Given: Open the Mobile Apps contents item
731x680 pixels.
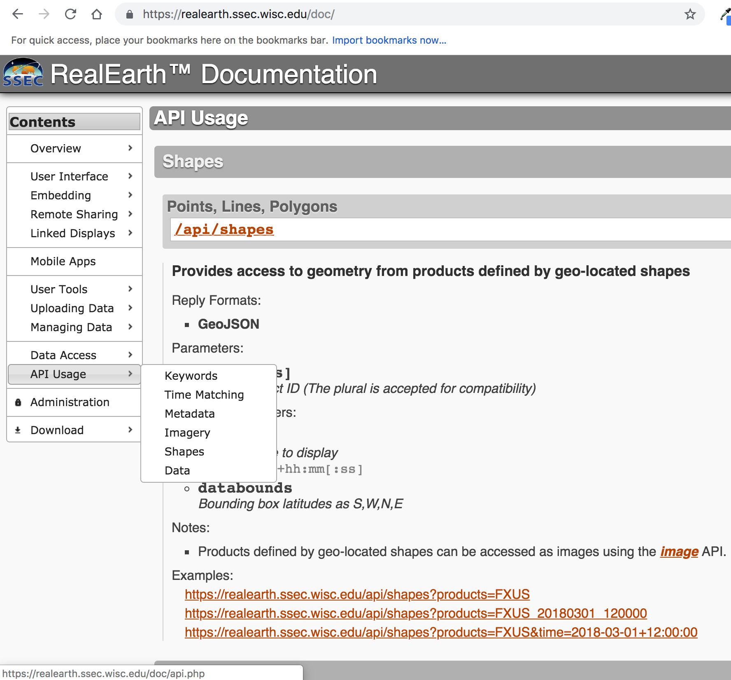Looking at the screenshot, I should (x=74, y=262).
